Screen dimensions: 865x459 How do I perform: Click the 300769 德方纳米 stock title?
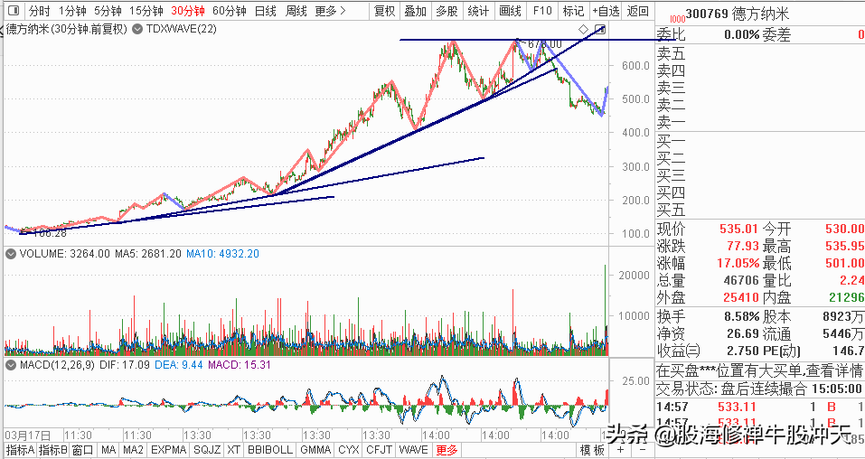coord(738,14)
